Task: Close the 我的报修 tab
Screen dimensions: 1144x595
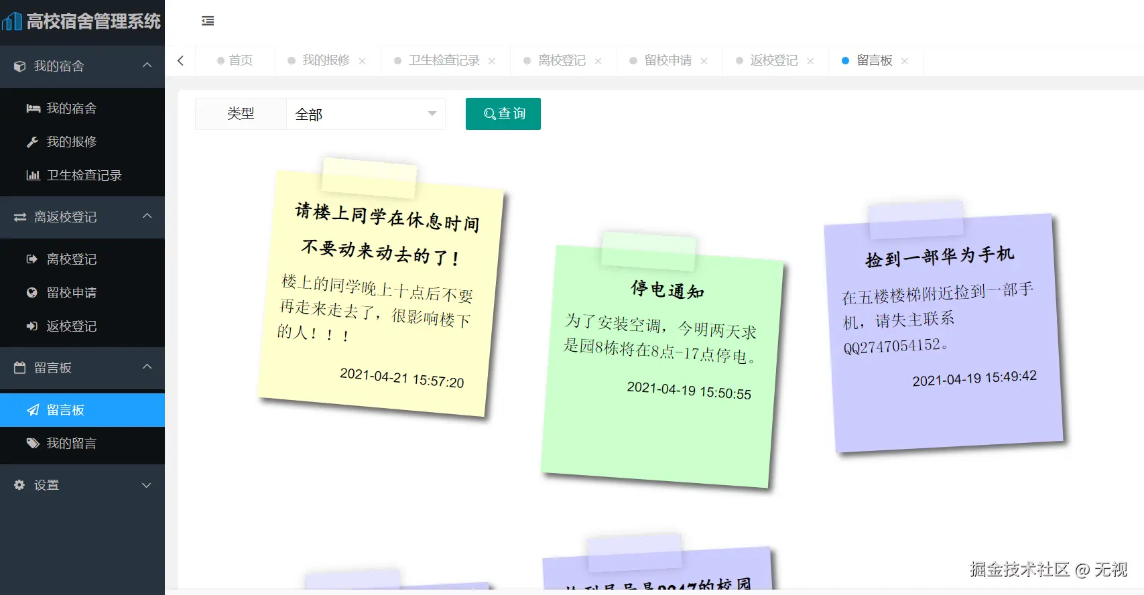Action: point(362,61)
